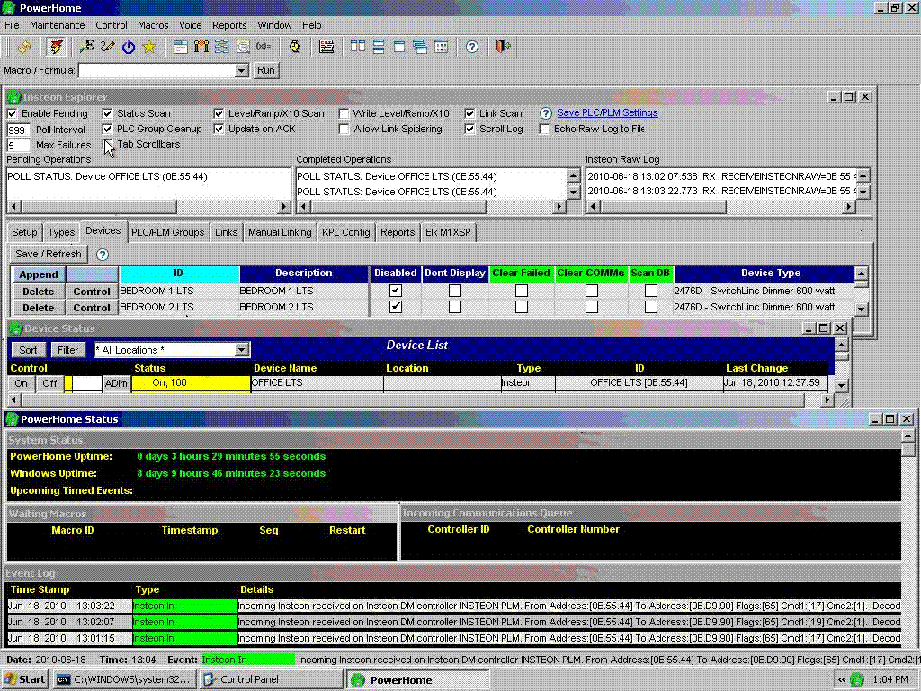Click the ADim button for OFFICE LTS
The image size is (921, 691).
(x=116, y=383)
